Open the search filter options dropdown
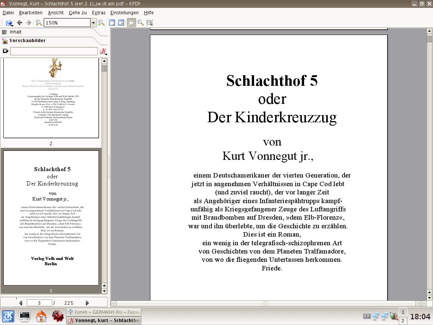Screen dimensions: 433x325 tap(104, 52)
